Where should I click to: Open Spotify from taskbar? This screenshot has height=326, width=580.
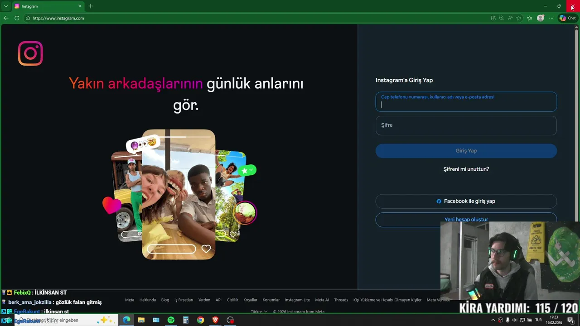171,320
